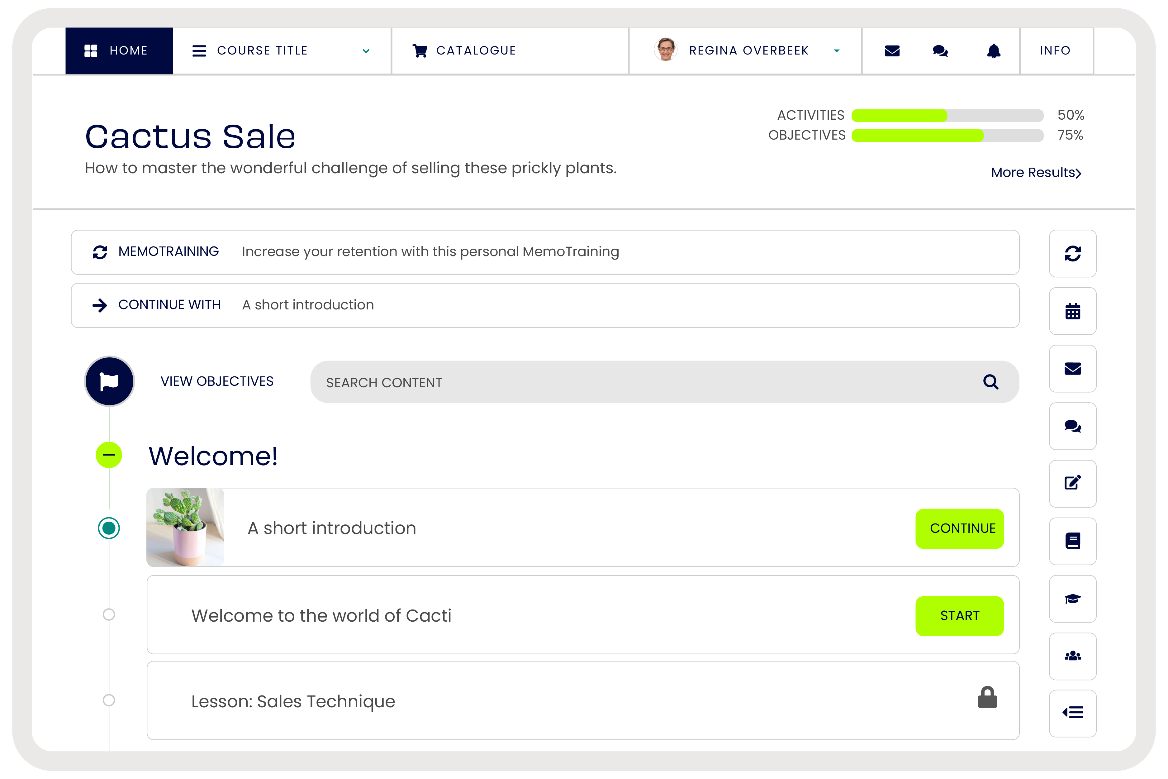Open Regina Overbeek user menu arrow

pos(837,51)
